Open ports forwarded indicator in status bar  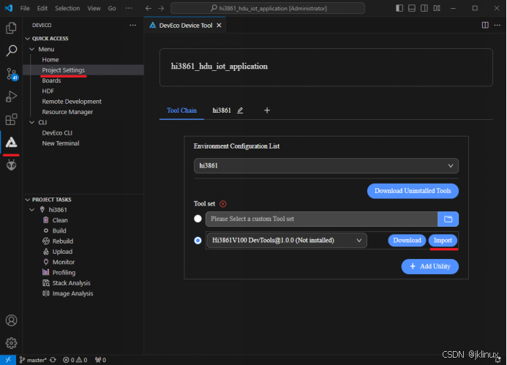coord(100,360)
